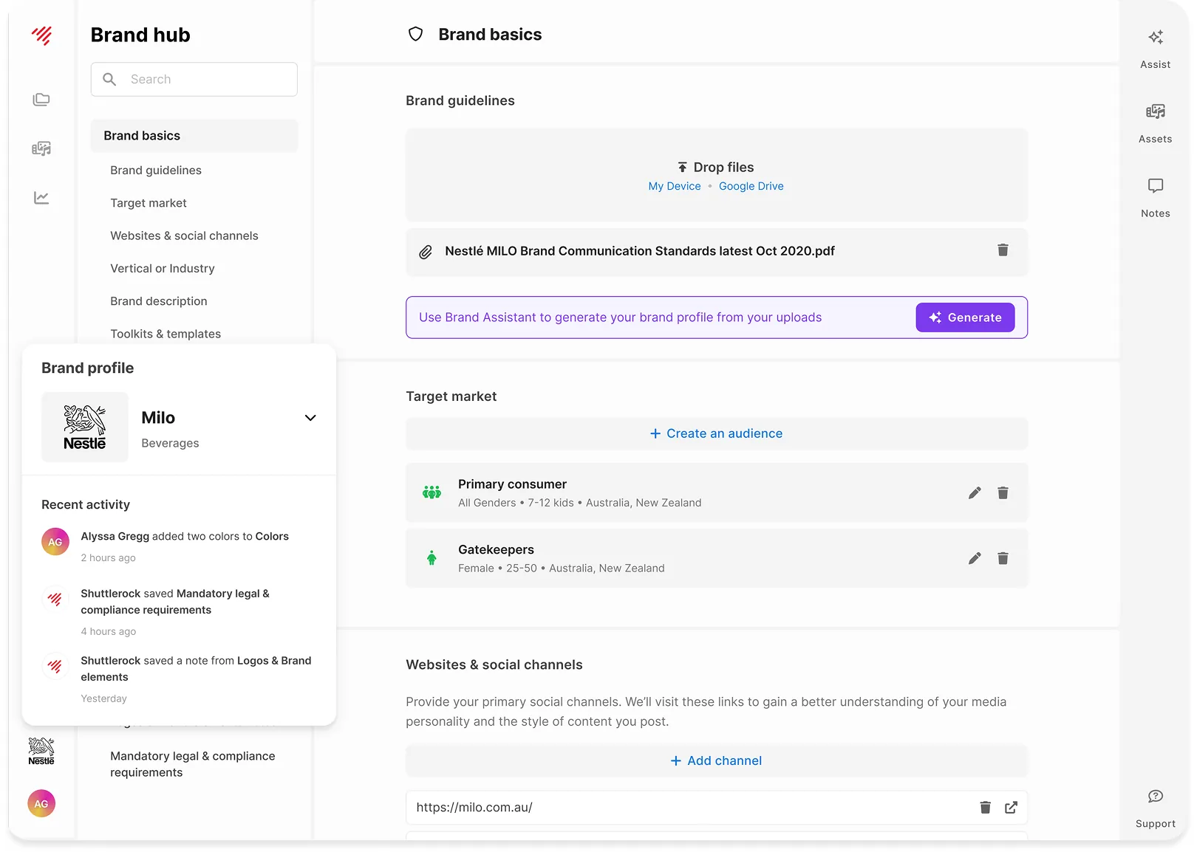Screen dimensions: 1194x852
Task: Click the Gatekeepers person icon
Action: click(x=431, y=558)
